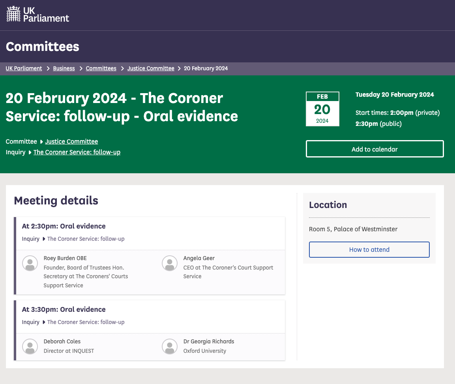Click the FEB 20 2024 calendar icon
This screenshot has width=455, height=384.
click(322, 109)
